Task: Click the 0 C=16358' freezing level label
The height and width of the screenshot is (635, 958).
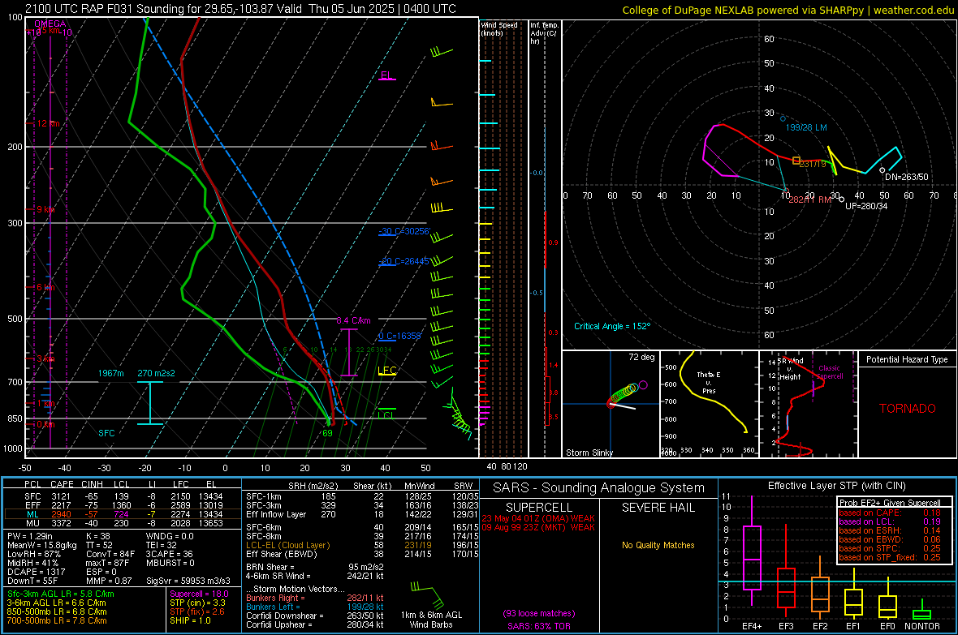Action: click(x=399, y=336)
